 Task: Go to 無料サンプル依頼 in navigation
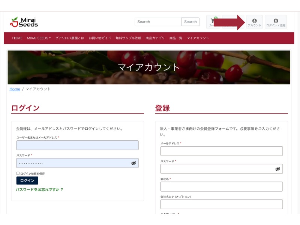(128, 38)
